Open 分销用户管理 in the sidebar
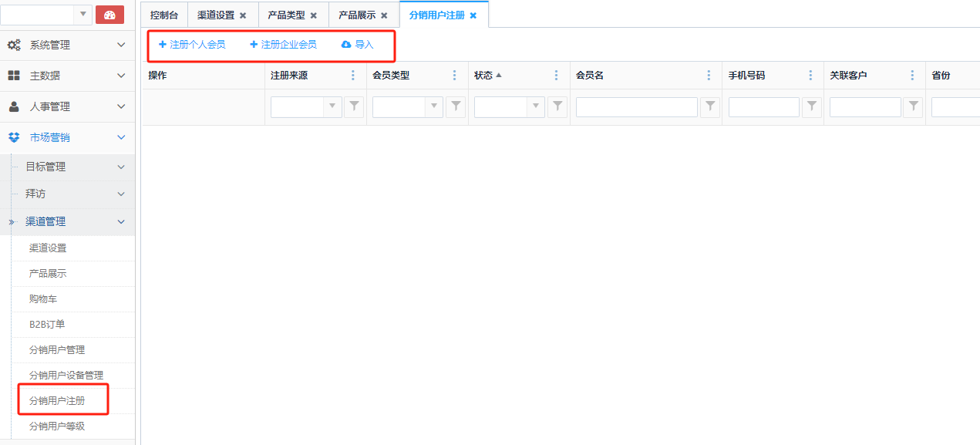980x445 pixels. pos(57,350)
